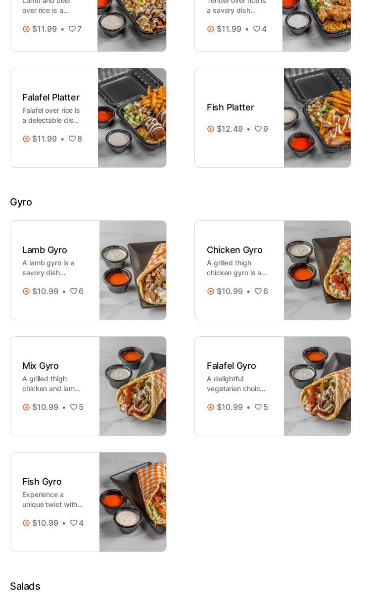Favorite the Falafel Gyro via heart
Viewport: 371px width, 604px height.
258,407
